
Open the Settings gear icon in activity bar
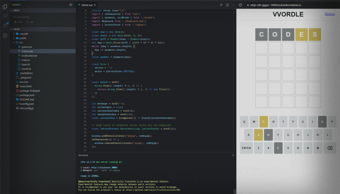5,35
